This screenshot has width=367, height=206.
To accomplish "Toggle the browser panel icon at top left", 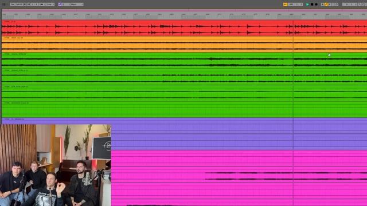I will point(3,4).
